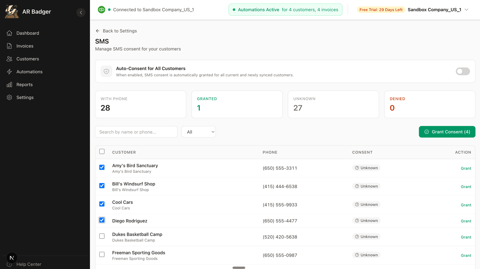Click the search by name or phone field
Image resolution: width=480 pixels, height=269 pixels.
click(136, 132)
